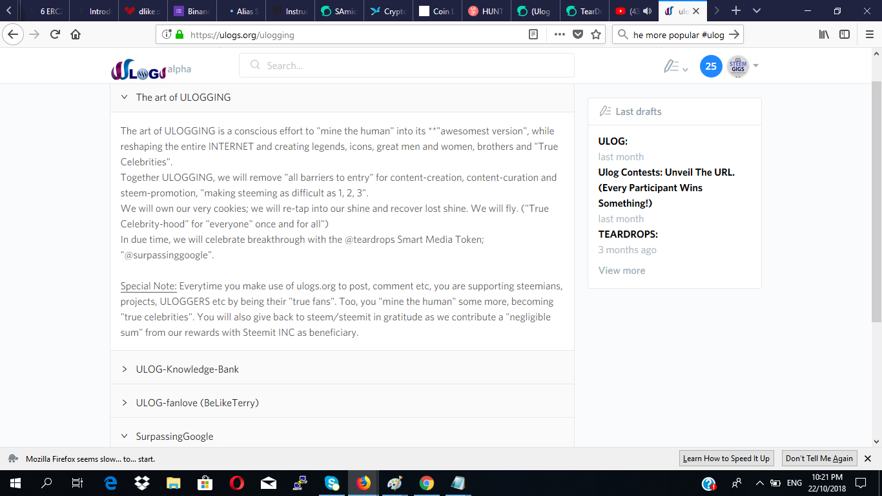Click Learn How to Speed It Up
This screenshot has height=496, width=882.
(726, 459)
